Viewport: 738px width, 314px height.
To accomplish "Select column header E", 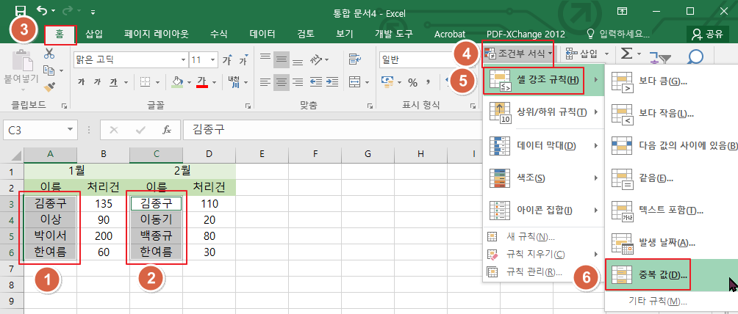I will [262, 154].
